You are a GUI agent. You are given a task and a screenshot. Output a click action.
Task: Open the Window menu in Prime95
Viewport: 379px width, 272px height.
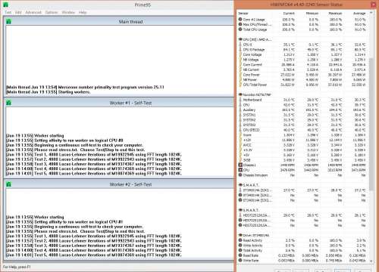tap(68, 12)
